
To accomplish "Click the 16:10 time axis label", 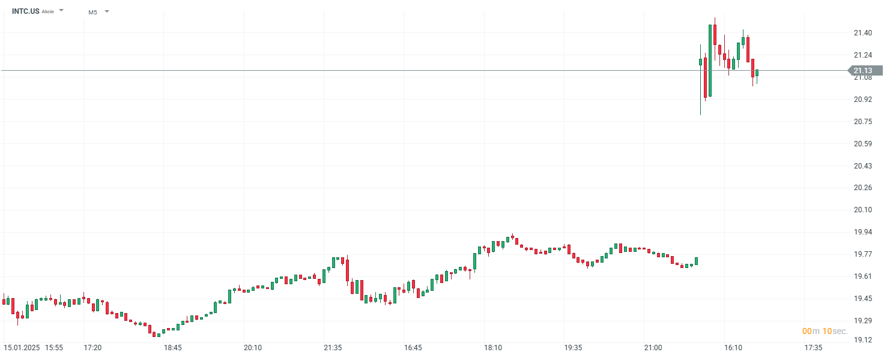I will coord(733,348).
